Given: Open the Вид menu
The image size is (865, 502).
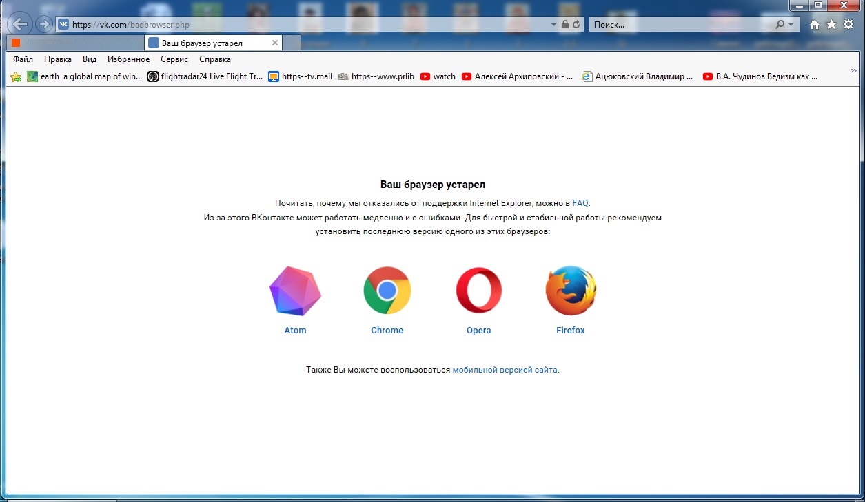Looking at the screenshot, I should point(90,59).
